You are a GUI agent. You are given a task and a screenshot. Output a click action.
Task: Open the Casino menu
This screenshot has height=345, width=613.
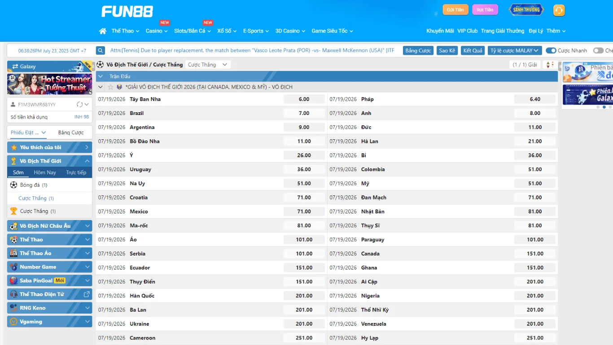[x=156, y=31]
